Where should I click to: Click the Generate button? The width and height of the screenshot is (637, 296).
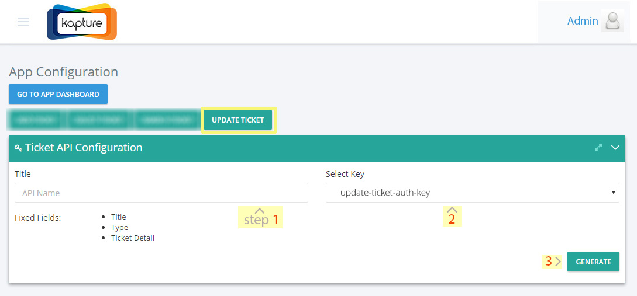pos(593,262)
